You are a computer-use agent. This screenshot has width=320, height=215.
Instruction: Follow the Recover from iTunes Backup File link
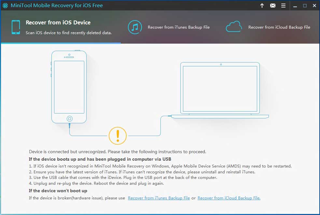point(159,198)
